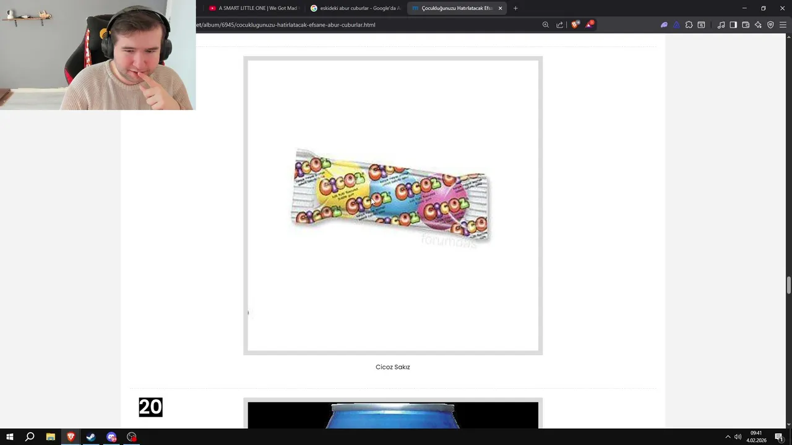Click the blue can image below
Image resolution: width=792 pixels, height=445 pixels.
393,415
